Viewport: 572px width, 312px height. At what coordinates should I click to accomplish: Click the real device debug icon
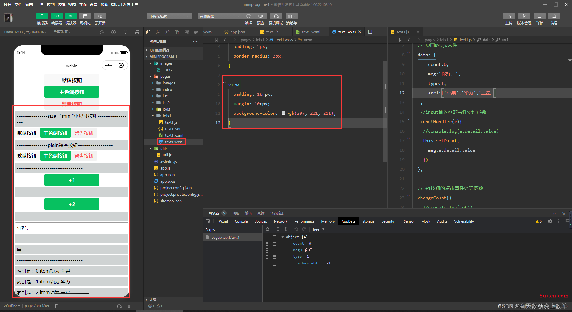(276, 16)
